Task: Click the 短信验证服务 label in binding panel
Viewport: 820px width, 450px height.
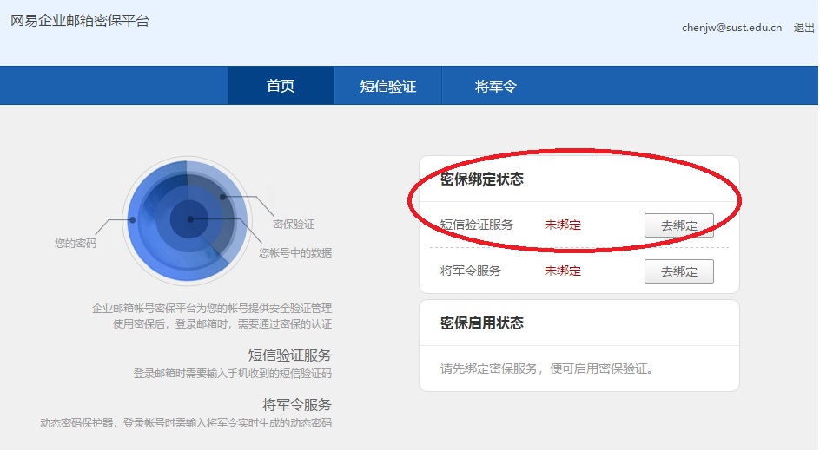Action: (x=476, y=225)
